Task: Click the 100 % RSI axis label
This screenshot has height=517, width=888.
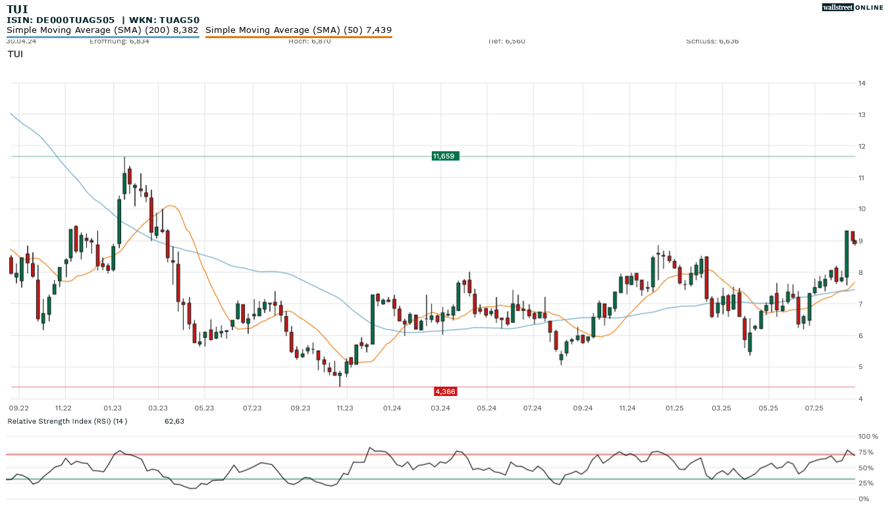Action: [868, 436]
